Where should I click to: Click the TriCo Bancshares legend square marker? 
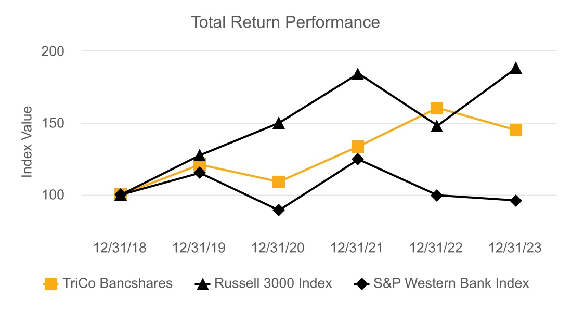(x=50, y=284)
